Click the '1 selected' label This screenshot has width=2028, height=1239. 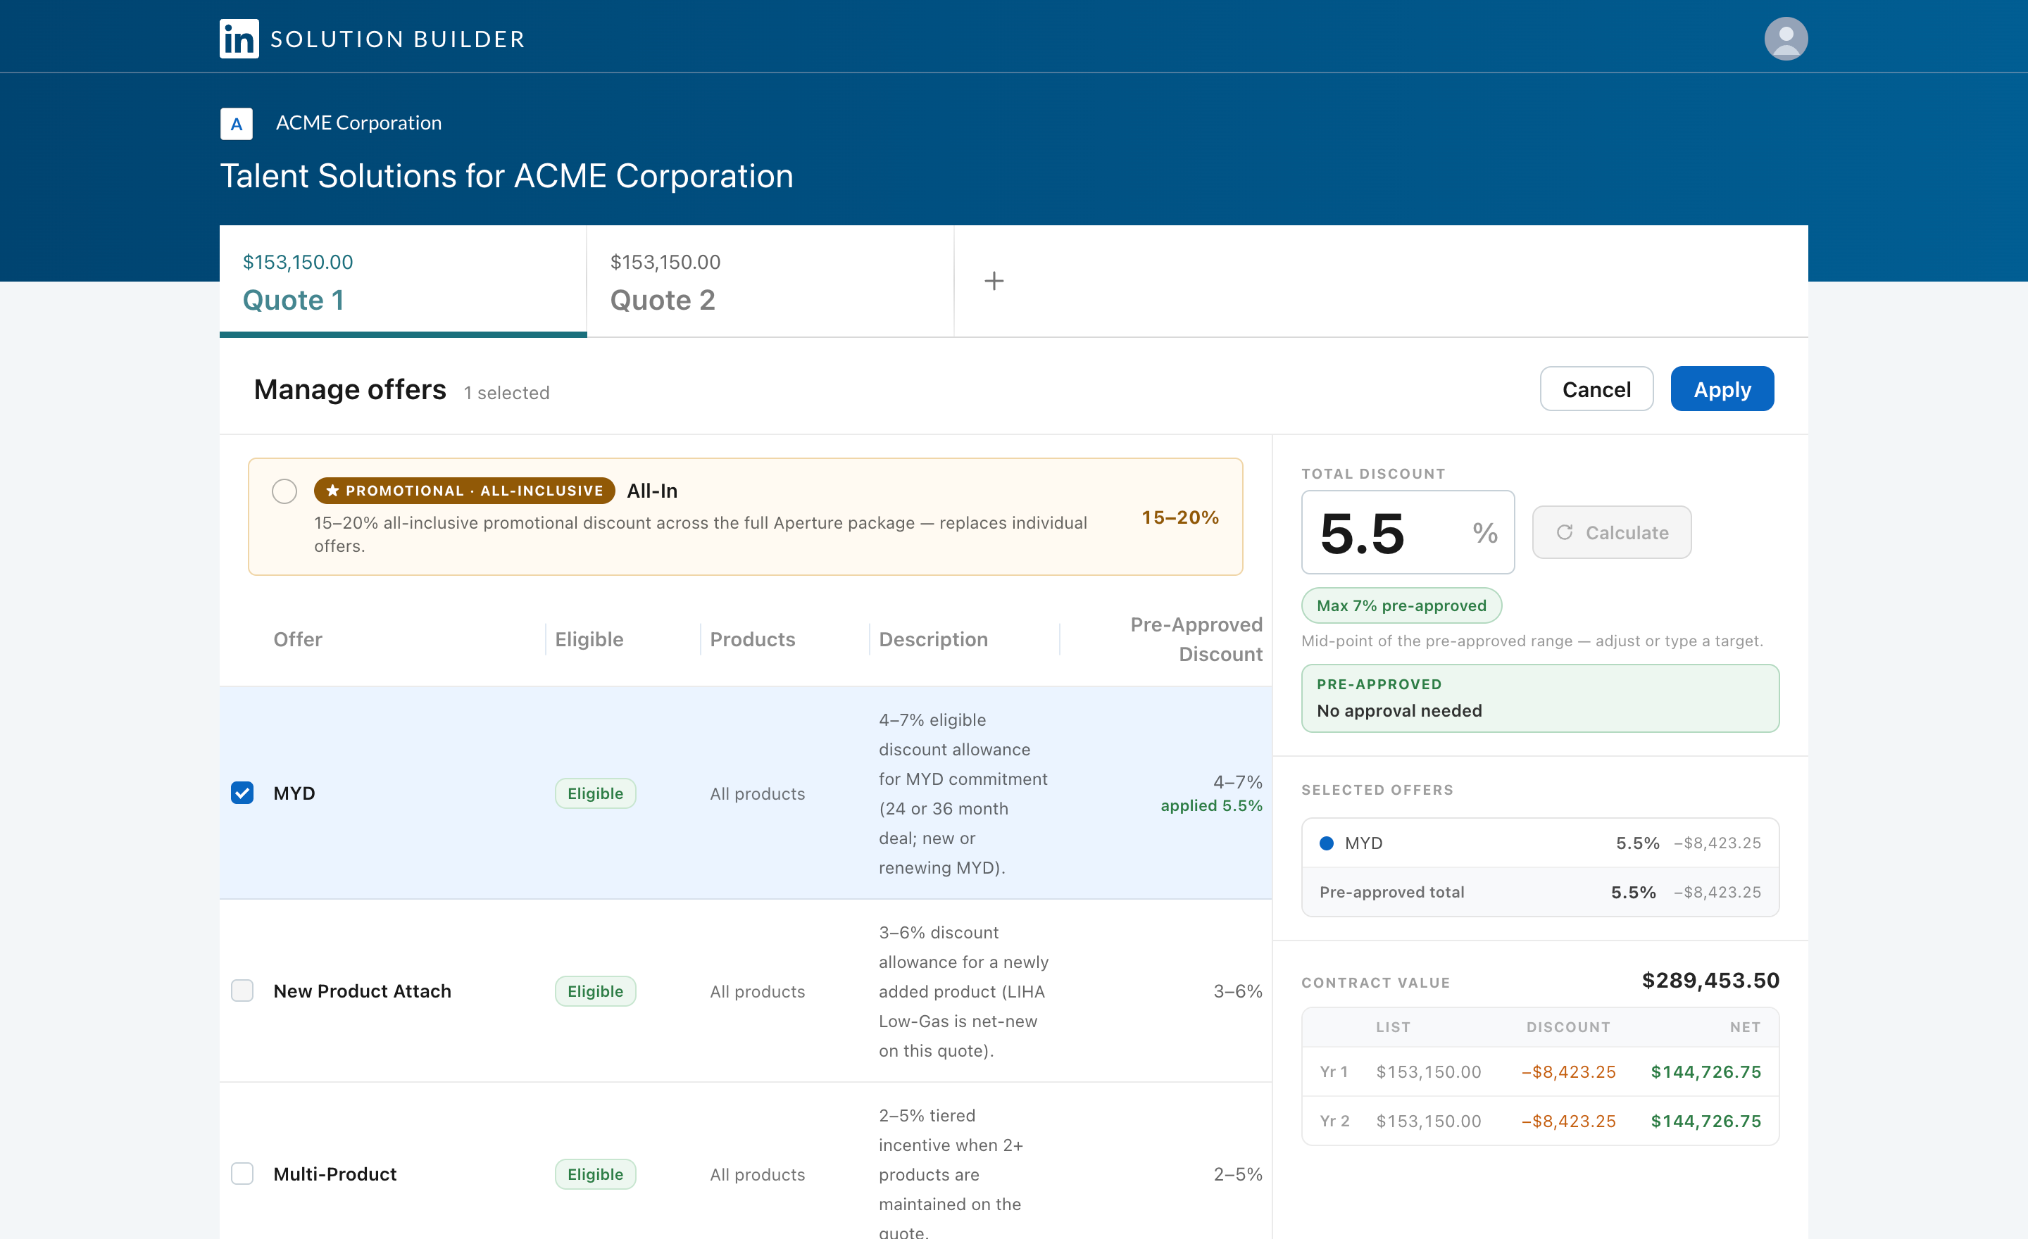(x=506, y=392)
